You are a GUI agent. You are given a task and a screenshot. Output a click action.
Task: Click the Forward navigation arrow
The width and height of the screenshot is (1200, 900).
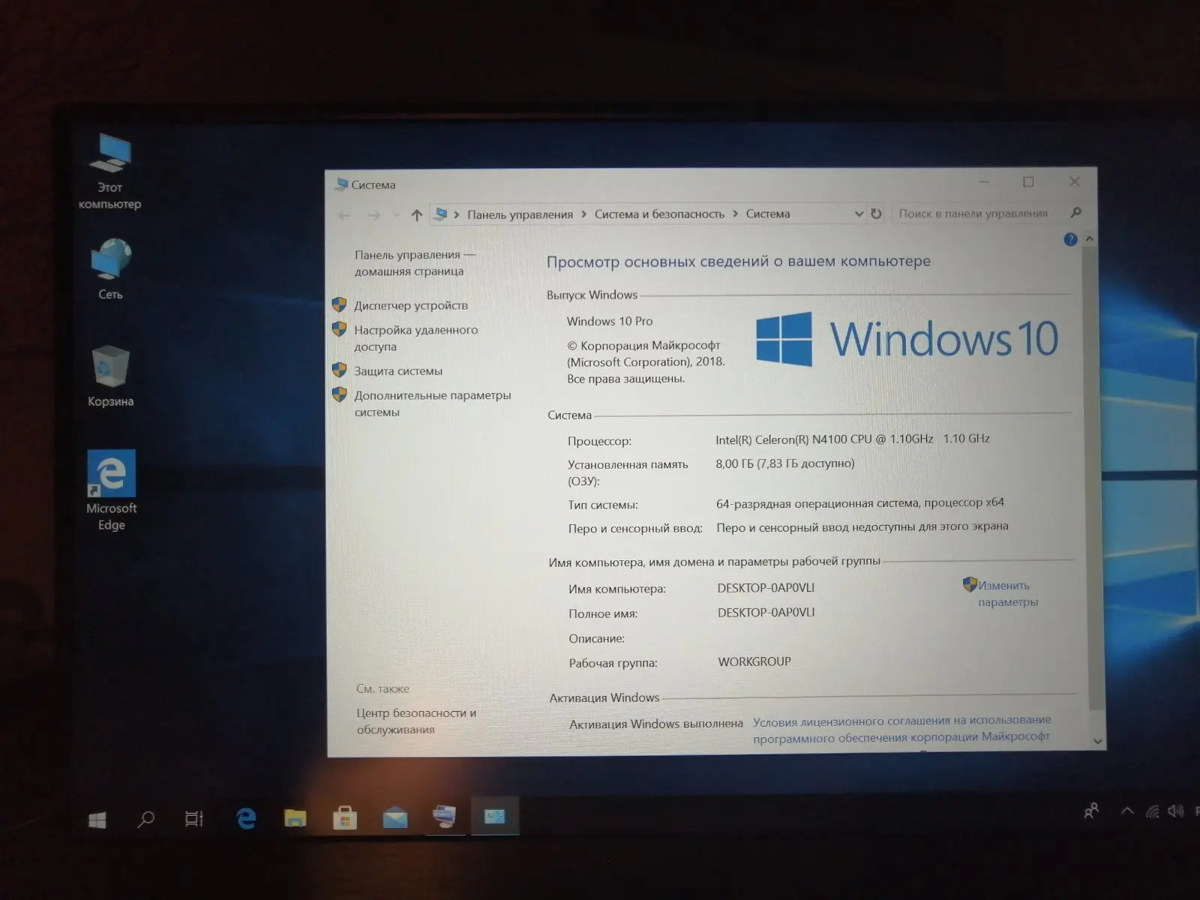[x=373, y=216]
